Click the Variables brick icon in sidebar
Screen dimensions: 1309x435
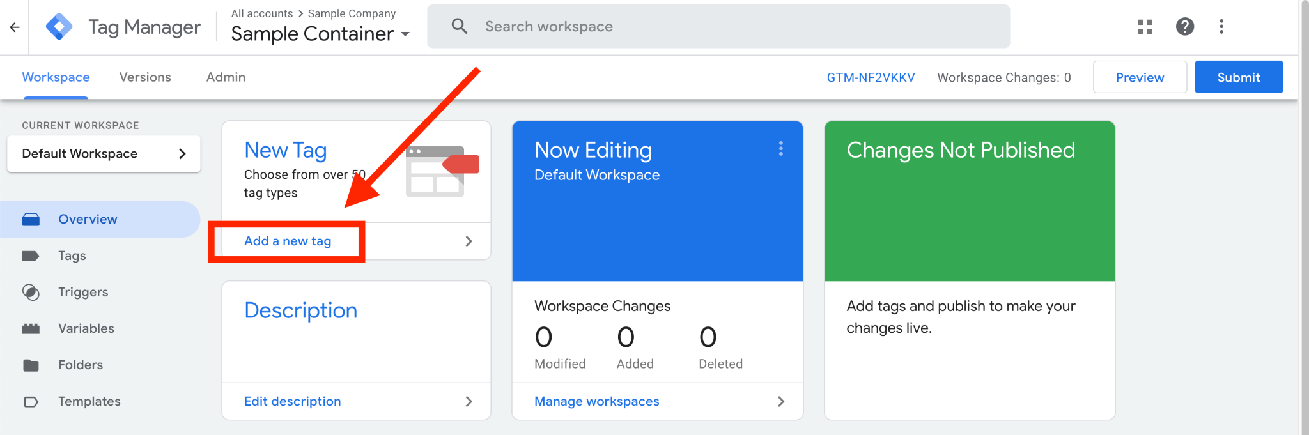click(31, 329)
